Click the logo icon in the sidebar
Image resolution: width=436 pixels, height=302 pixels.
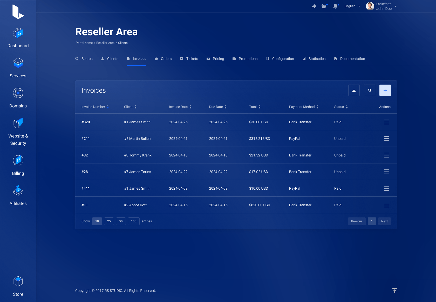coord(18,12)
